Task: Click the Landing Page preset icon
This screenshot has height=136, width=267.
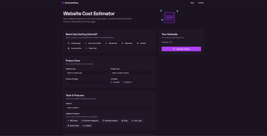Action: point(69,43)
